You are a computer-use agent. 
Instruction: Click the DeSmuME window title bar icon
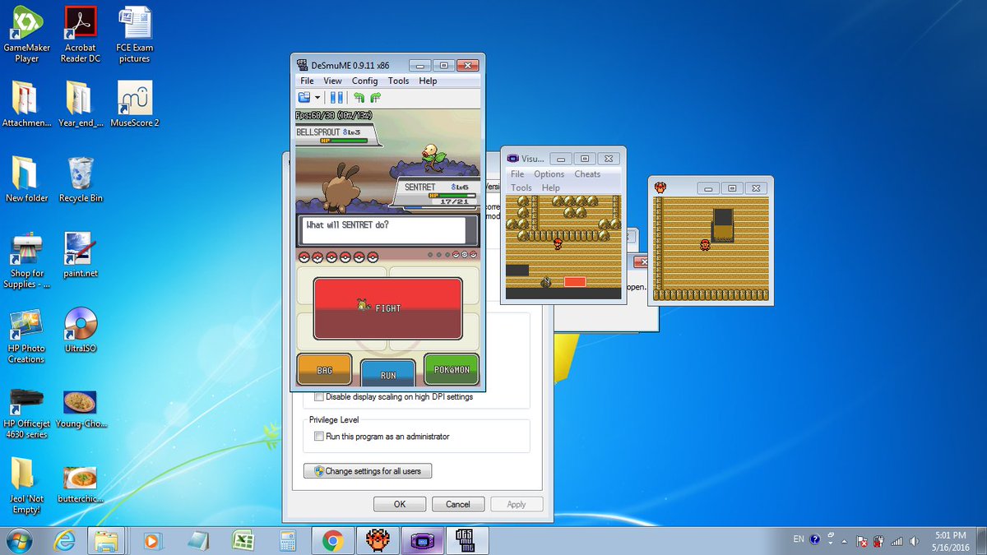(303, 65)
